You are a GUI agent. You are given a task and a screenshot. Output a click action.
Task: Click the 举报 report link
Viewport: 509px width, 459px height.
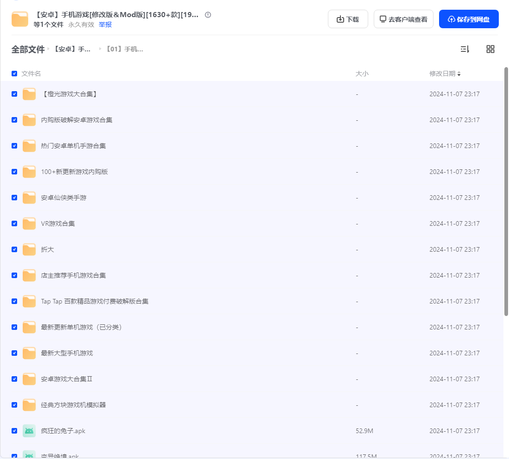[105, 25]
